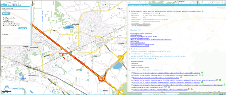Screen dimensions: 226x95
Task: Click lock icon of wijziging van het besluit plan
Action: (x=192, y=90)
